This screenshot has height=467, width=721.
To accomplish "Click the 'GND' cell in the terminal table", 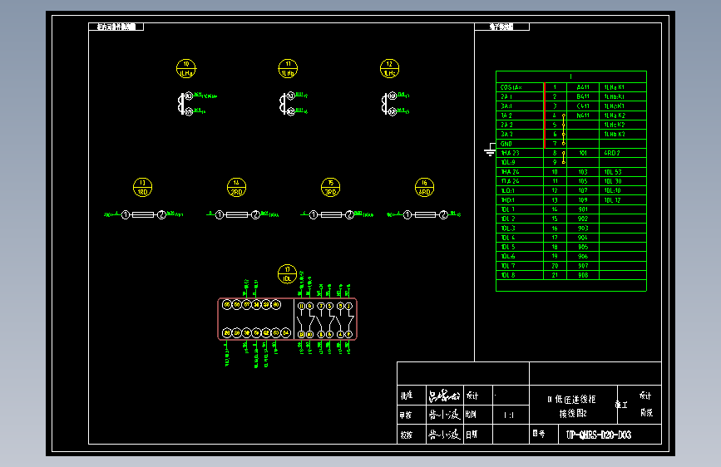I will [520, 144].
